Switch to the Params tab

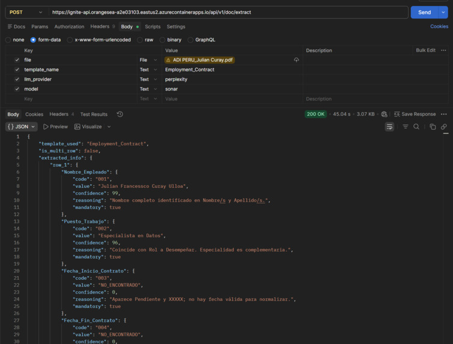point(40,26)
